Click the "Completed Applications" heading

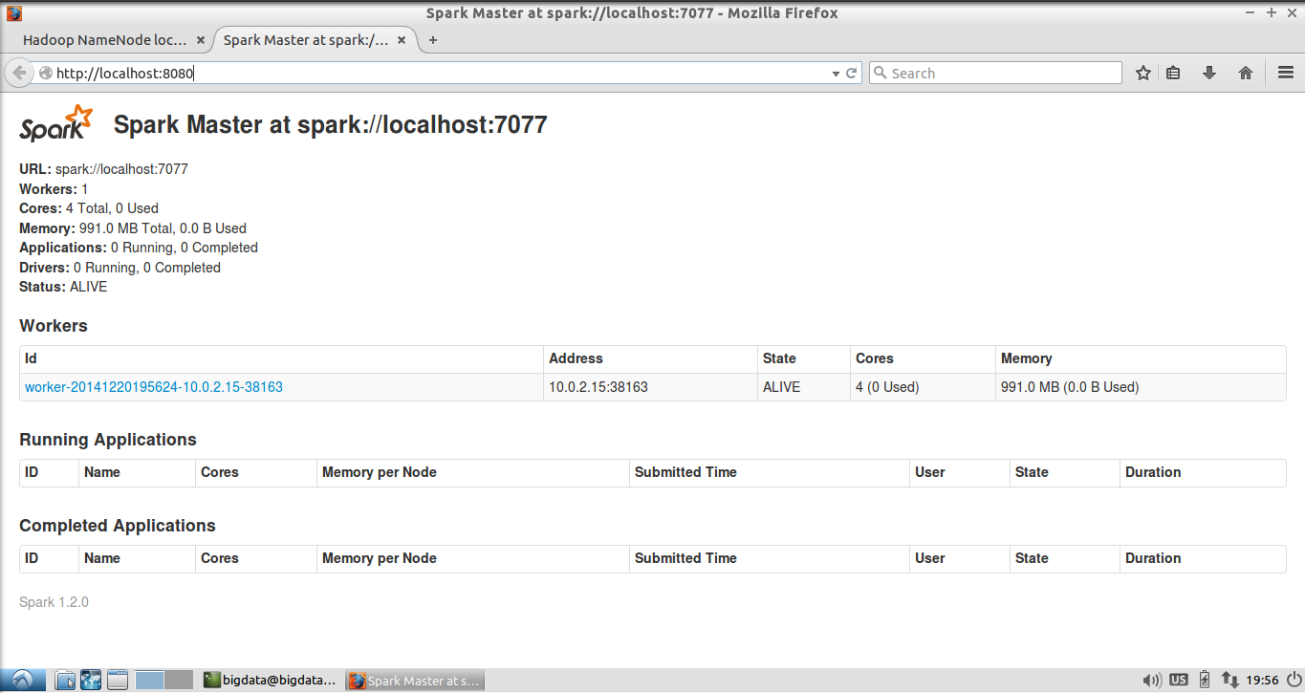118,526
